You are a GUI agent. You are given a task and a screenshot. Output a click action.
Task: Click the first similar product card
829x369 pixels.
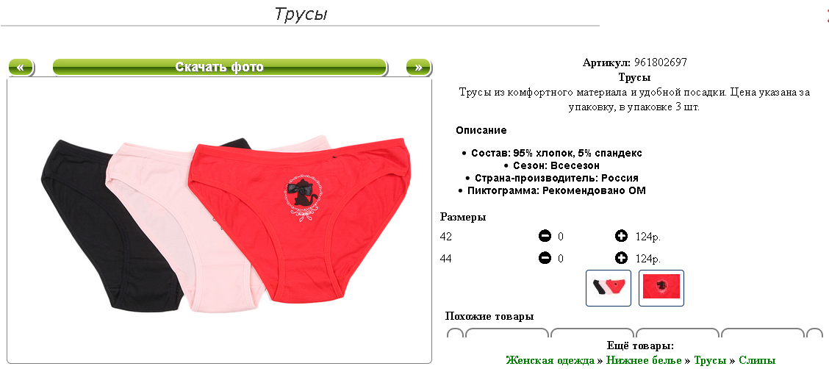coord(507,333)
